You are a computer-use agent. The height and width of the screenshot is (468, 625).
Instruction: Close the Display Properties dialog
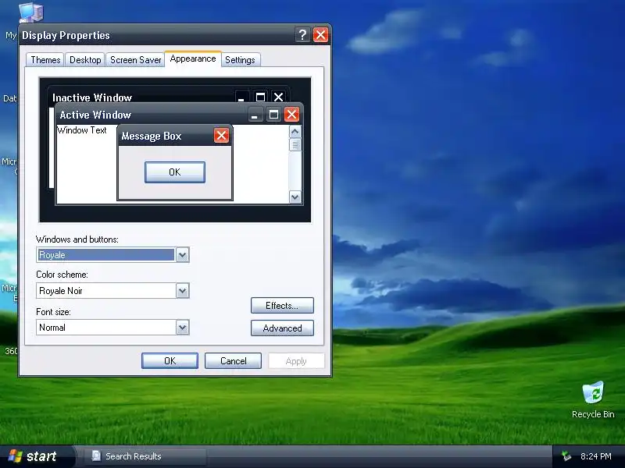pyautogui.click(x=320, y=35)
